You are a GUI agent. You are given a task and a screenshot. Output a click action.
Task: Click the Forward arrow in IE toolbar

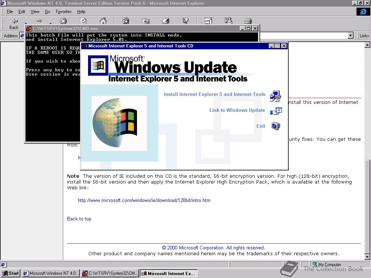pos(39,21)
